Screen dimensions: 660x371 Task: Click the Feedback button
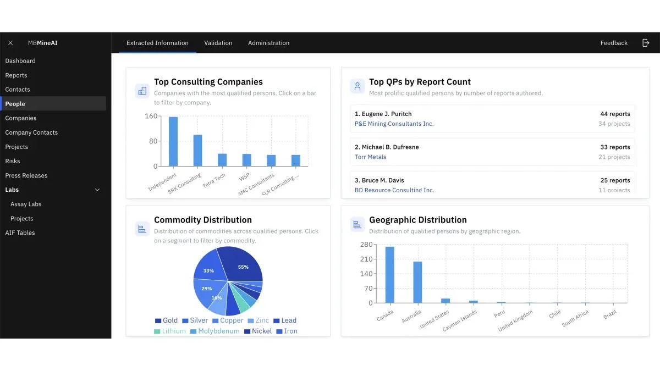coord(614,43)
